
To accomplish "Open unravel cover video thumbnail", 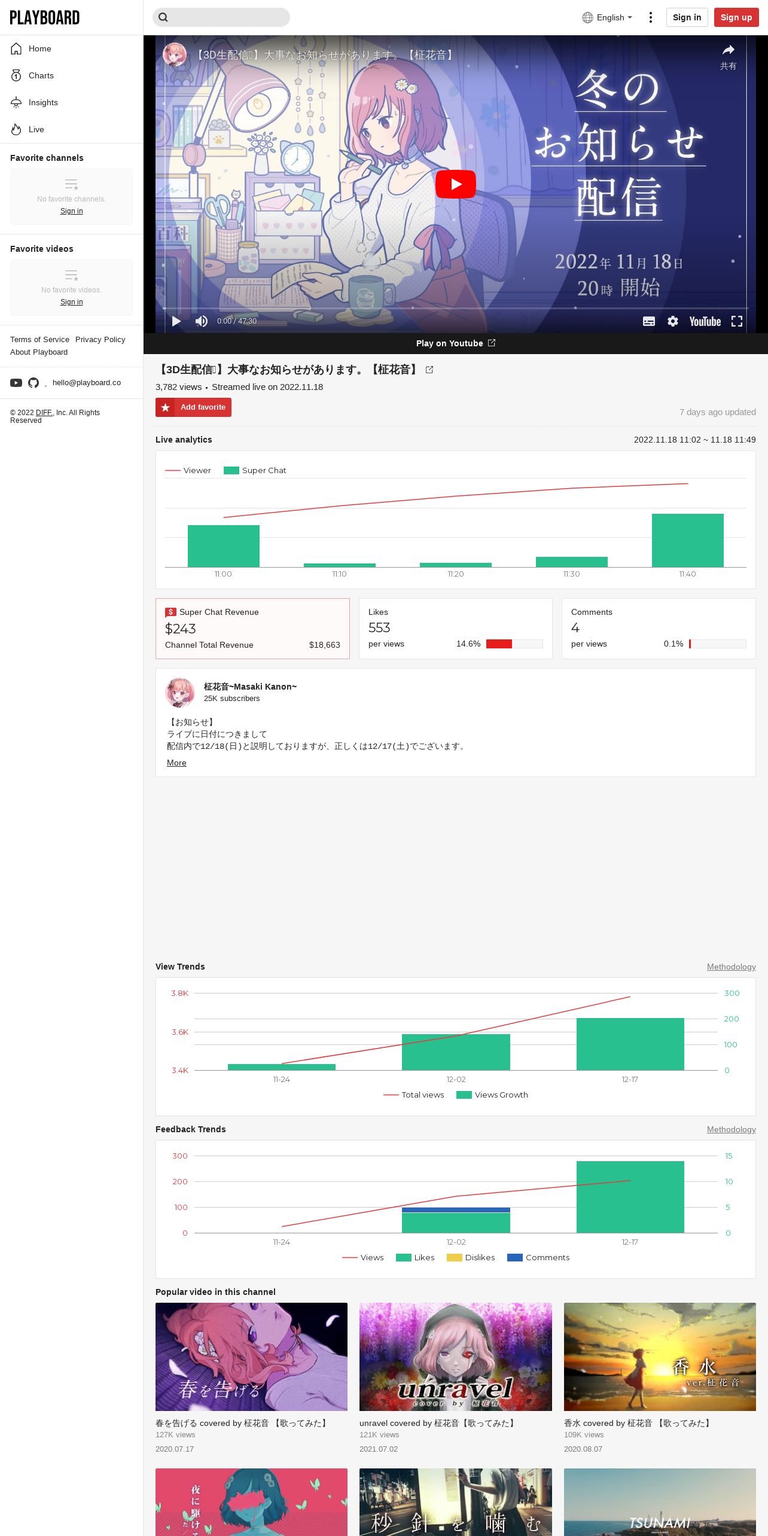I will [x=456, y=1357].
